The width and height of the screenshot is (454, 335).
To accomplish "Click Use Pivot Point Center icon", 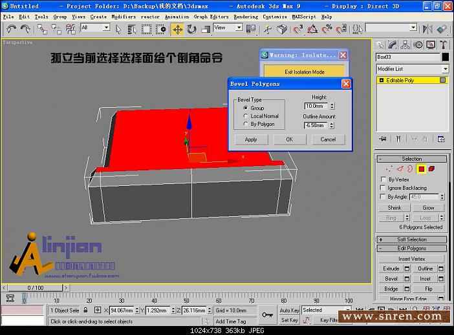I will [x=251, y=29].
